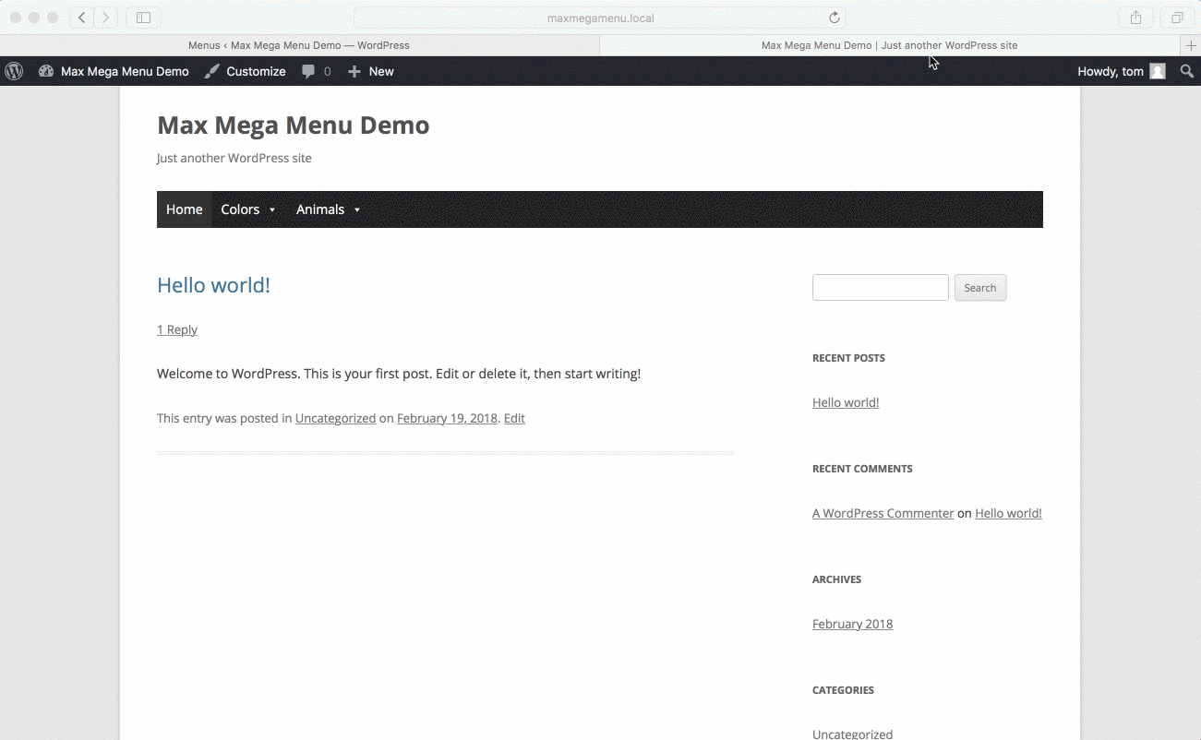The width and height of the screenshot is (1201, 740).
Task: Open Customize in the admin bar
Action: pos(246,71)
